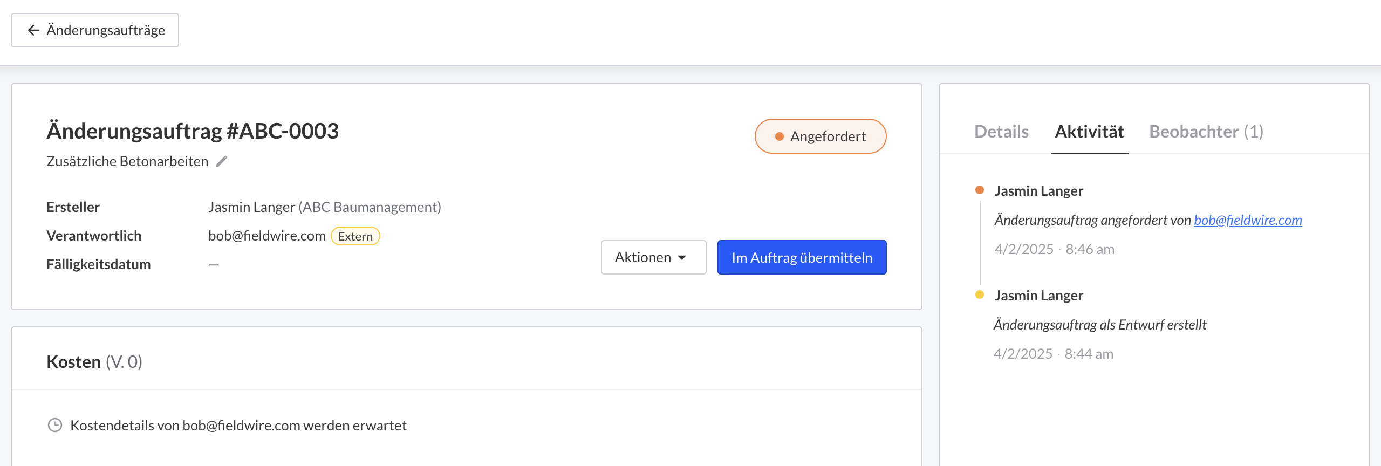Click Im Auftrag übermitteln button
The height and width of the screenshot is (466, 1381).
pyautogui.click(x=802, y=257)
